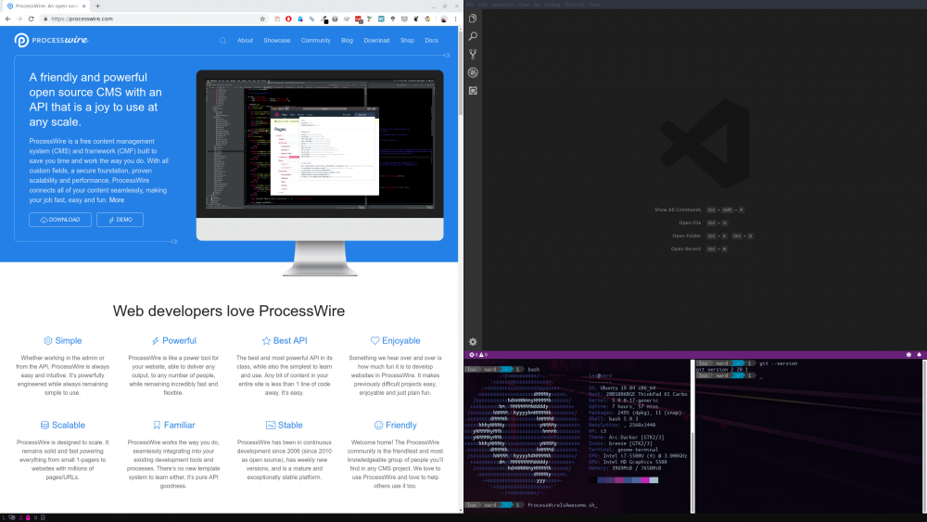The width and height of the screenshot is (927, 522).
Task: Open the Extensions view in VS Code
Action: click(473, 91)
